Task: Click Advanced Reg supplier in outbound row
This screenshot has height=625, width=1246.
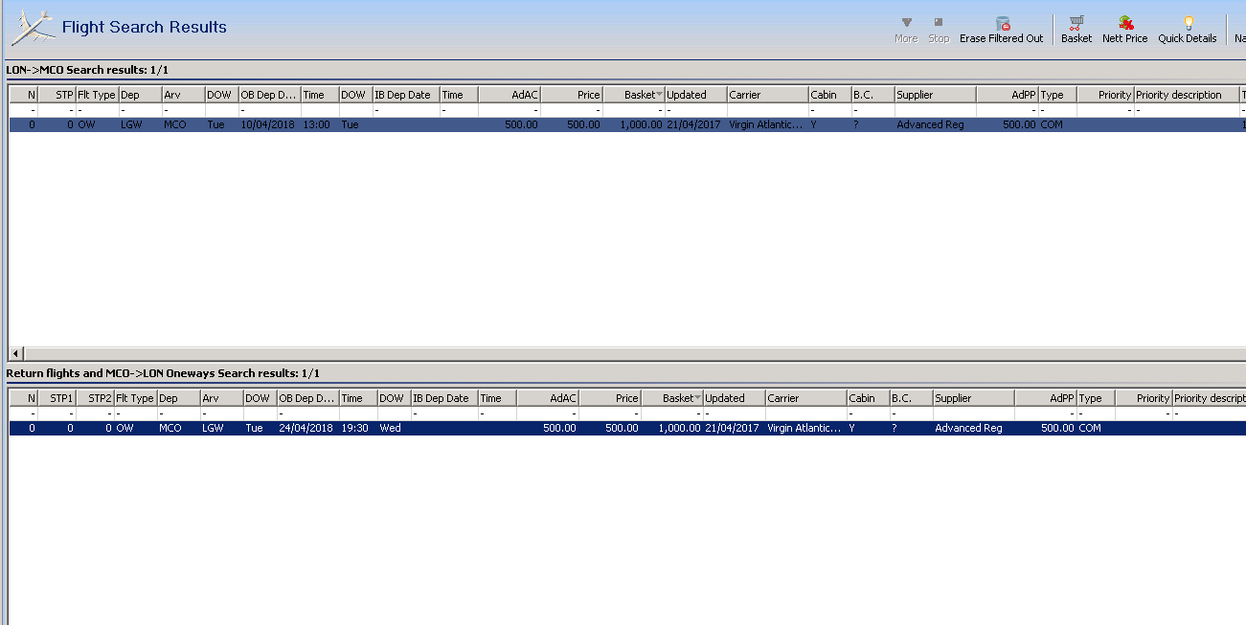Action: [936, 124]
